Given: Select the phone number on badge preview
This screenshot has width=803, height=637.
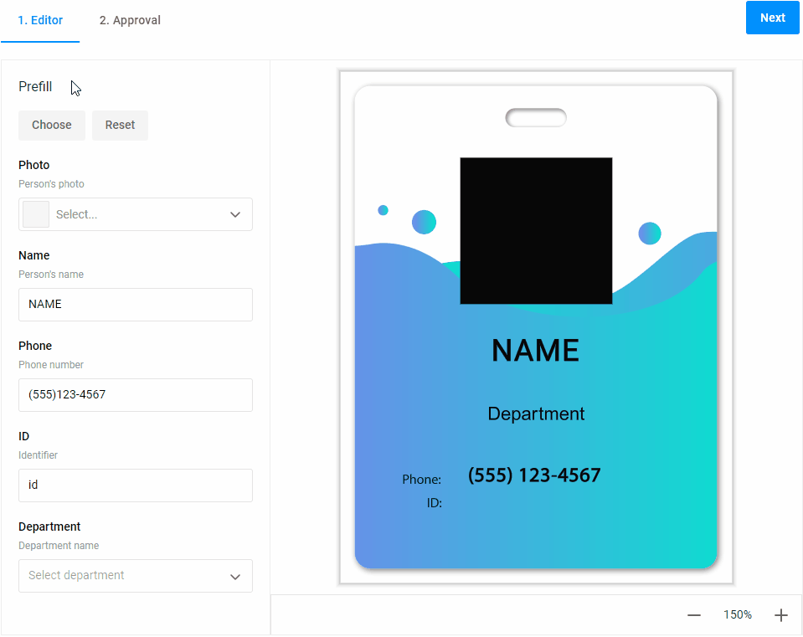Looking at the screenshot, I should (534, 475).
